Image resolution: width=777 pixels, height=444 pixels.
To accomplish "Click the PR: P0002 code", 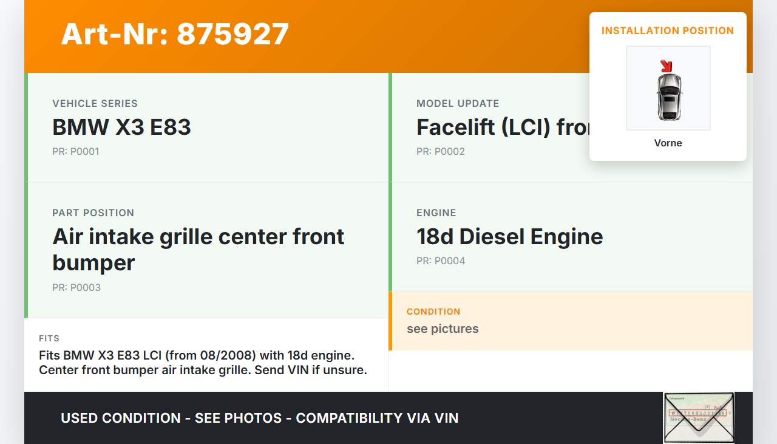I will (440, 151).
